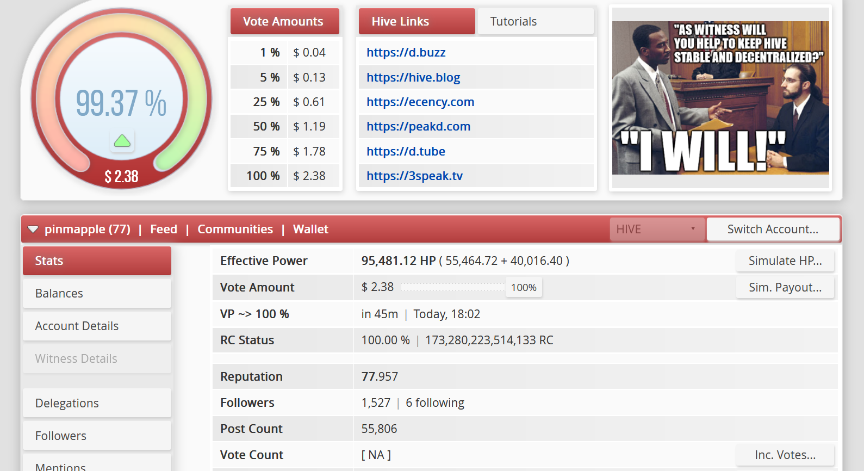Screen dimensions: 864x471
Task: Click the 1,527 followers count
Action: point(376,402)
